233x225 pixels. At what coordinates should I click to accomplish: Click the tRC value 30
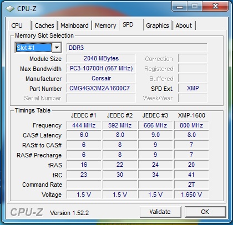pyautogui.click(x=120, y=175)
